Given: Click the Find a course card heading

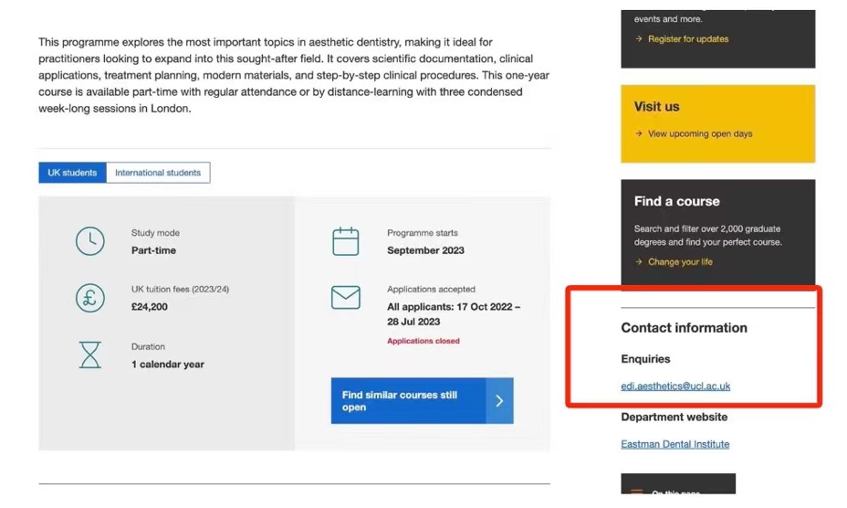Looking at the screenshot, I should [x=676, y=202].
